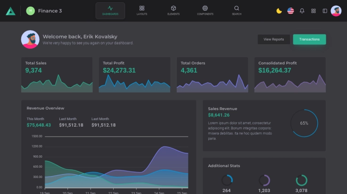
Task: Click the green ring above 3,078
Action: point(302,180)
